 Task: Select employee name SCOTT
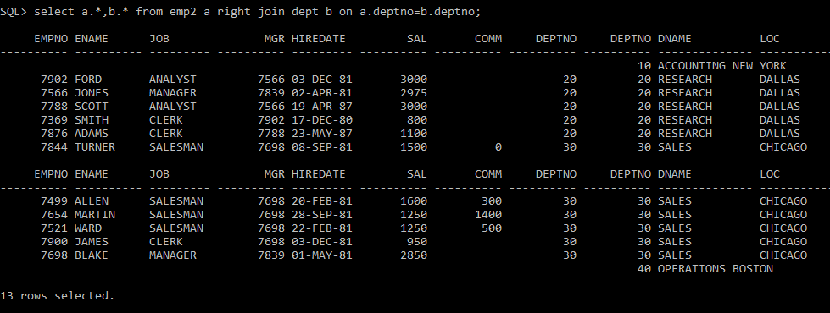pos(91,106)
